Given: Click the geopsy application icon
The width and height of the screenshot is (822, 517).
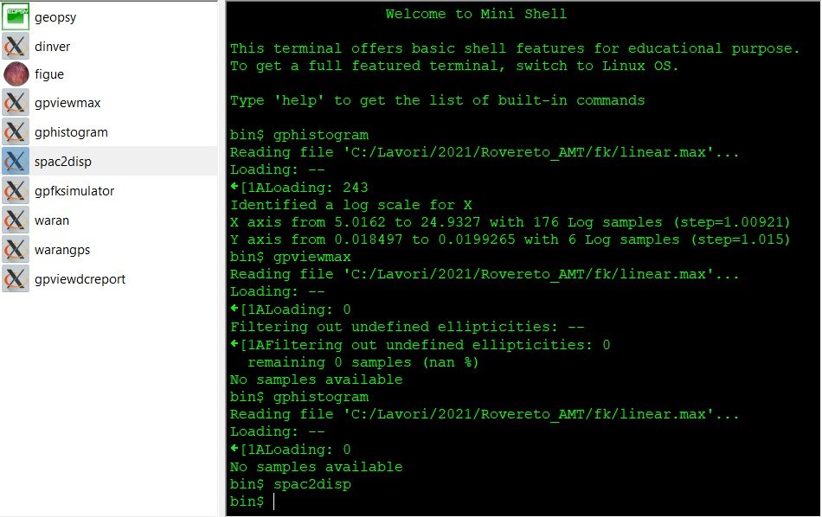Looking at the screenshot, I should coord(16,16).
